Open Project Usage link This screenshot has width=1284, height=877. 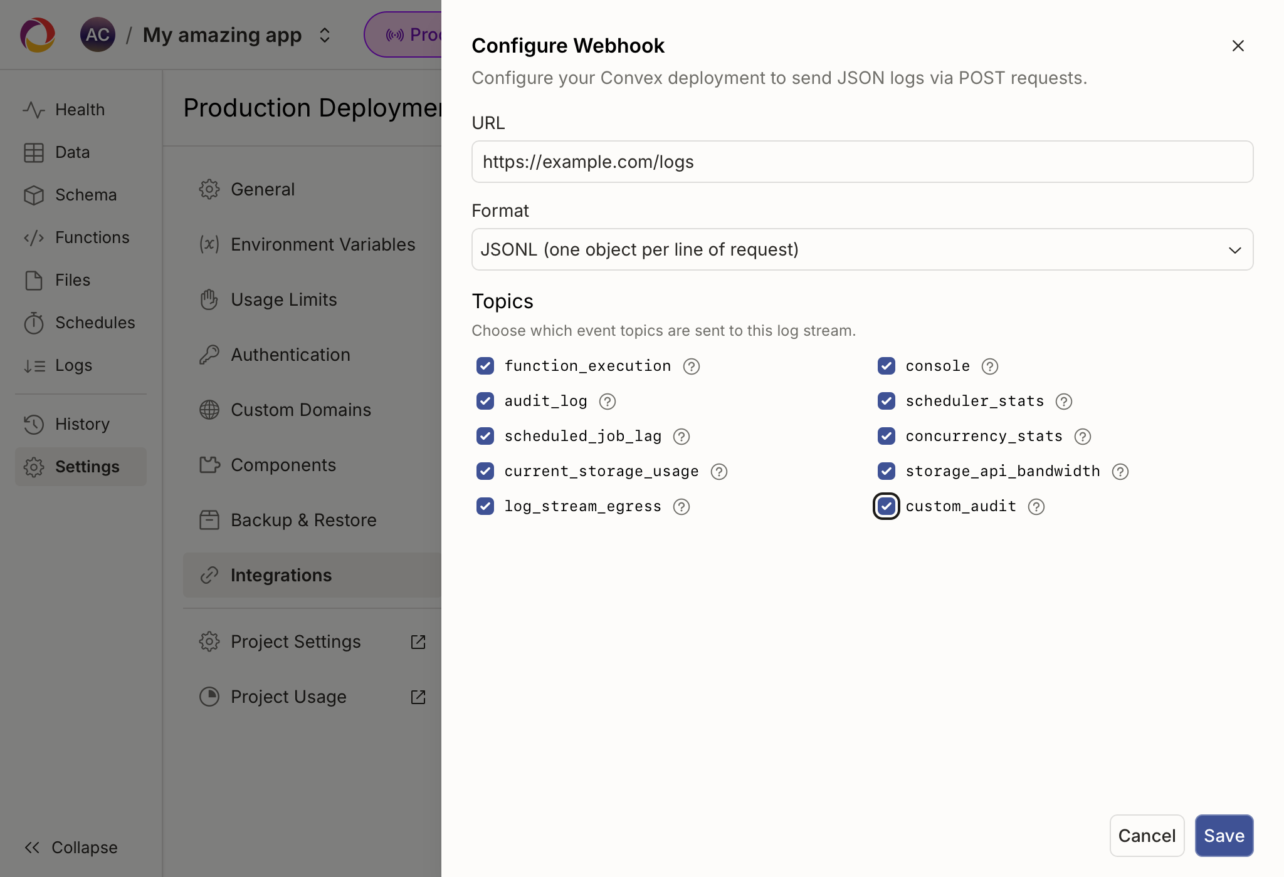coord(312,697)
